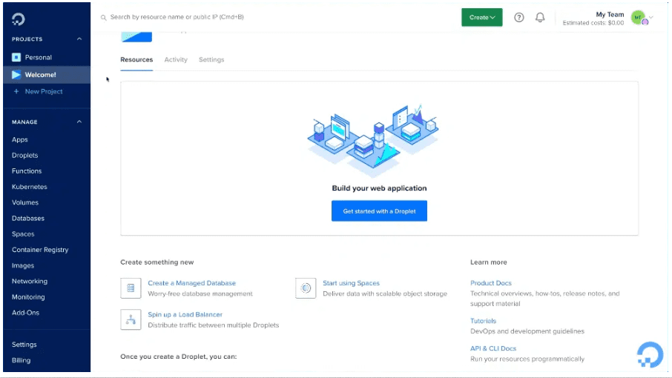Click the search magnifier icon
Viewport: 672px width, 378px height.
click(x=103, y=18)
